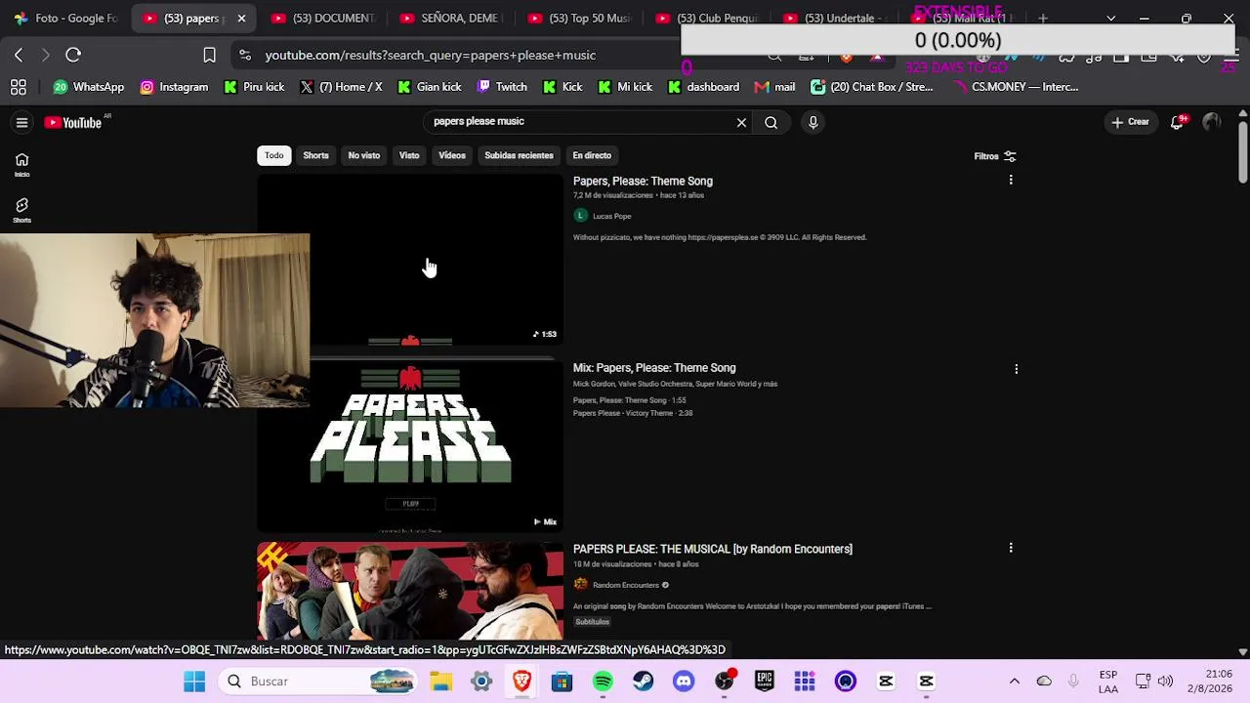1250x703 pixels.
Task: Open options for the Mix: Papers, Please result
Action: coord(1017,369)
